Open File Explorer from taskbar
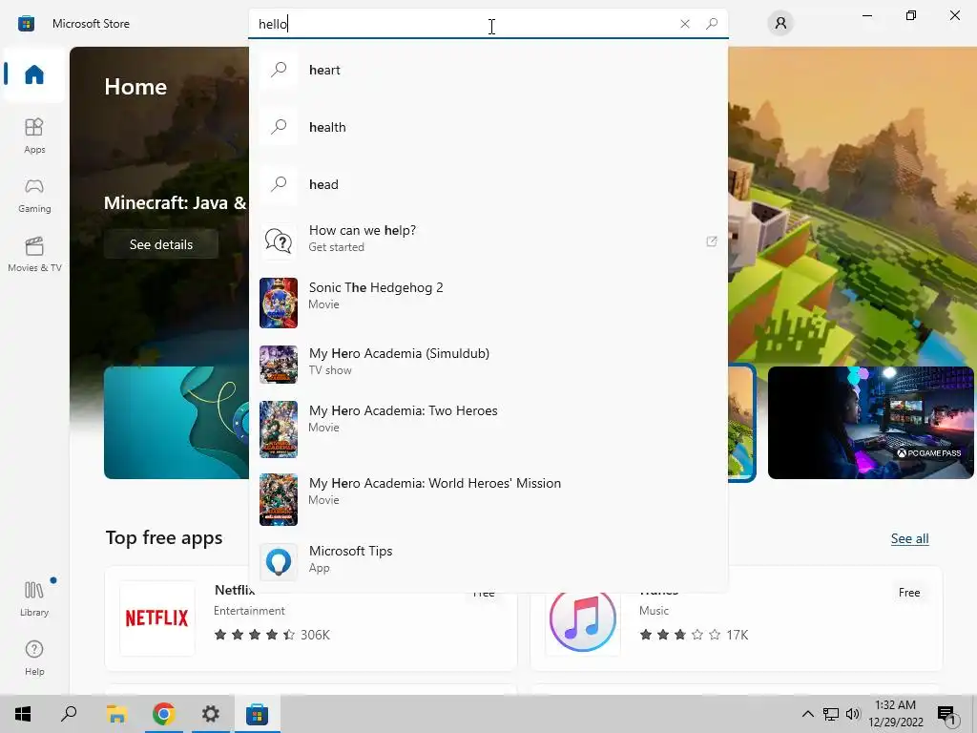The width and height of the screenshot is (977, 733). click(116, 714)
